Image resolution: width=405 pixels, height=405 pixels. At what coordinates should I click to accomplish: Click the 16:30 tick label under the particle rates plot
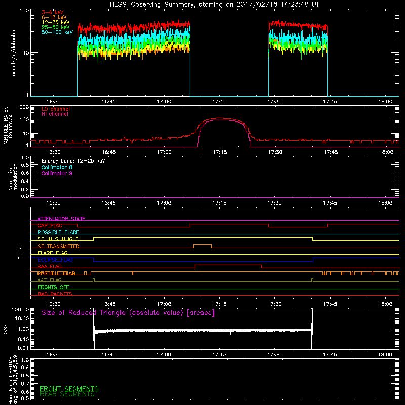coord(54,152)
